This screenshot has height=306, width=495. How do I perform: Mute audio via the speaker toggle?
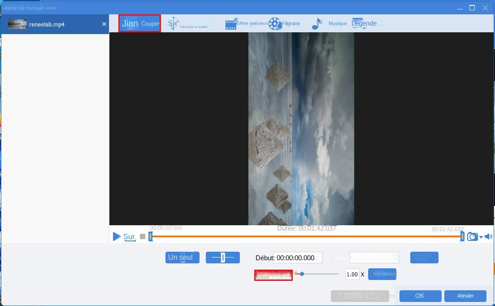point(489,236)
